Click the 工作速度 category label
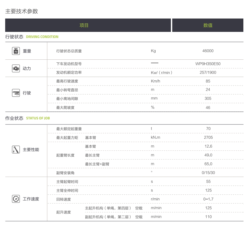248x225 pixels. (x=31, y=199)
